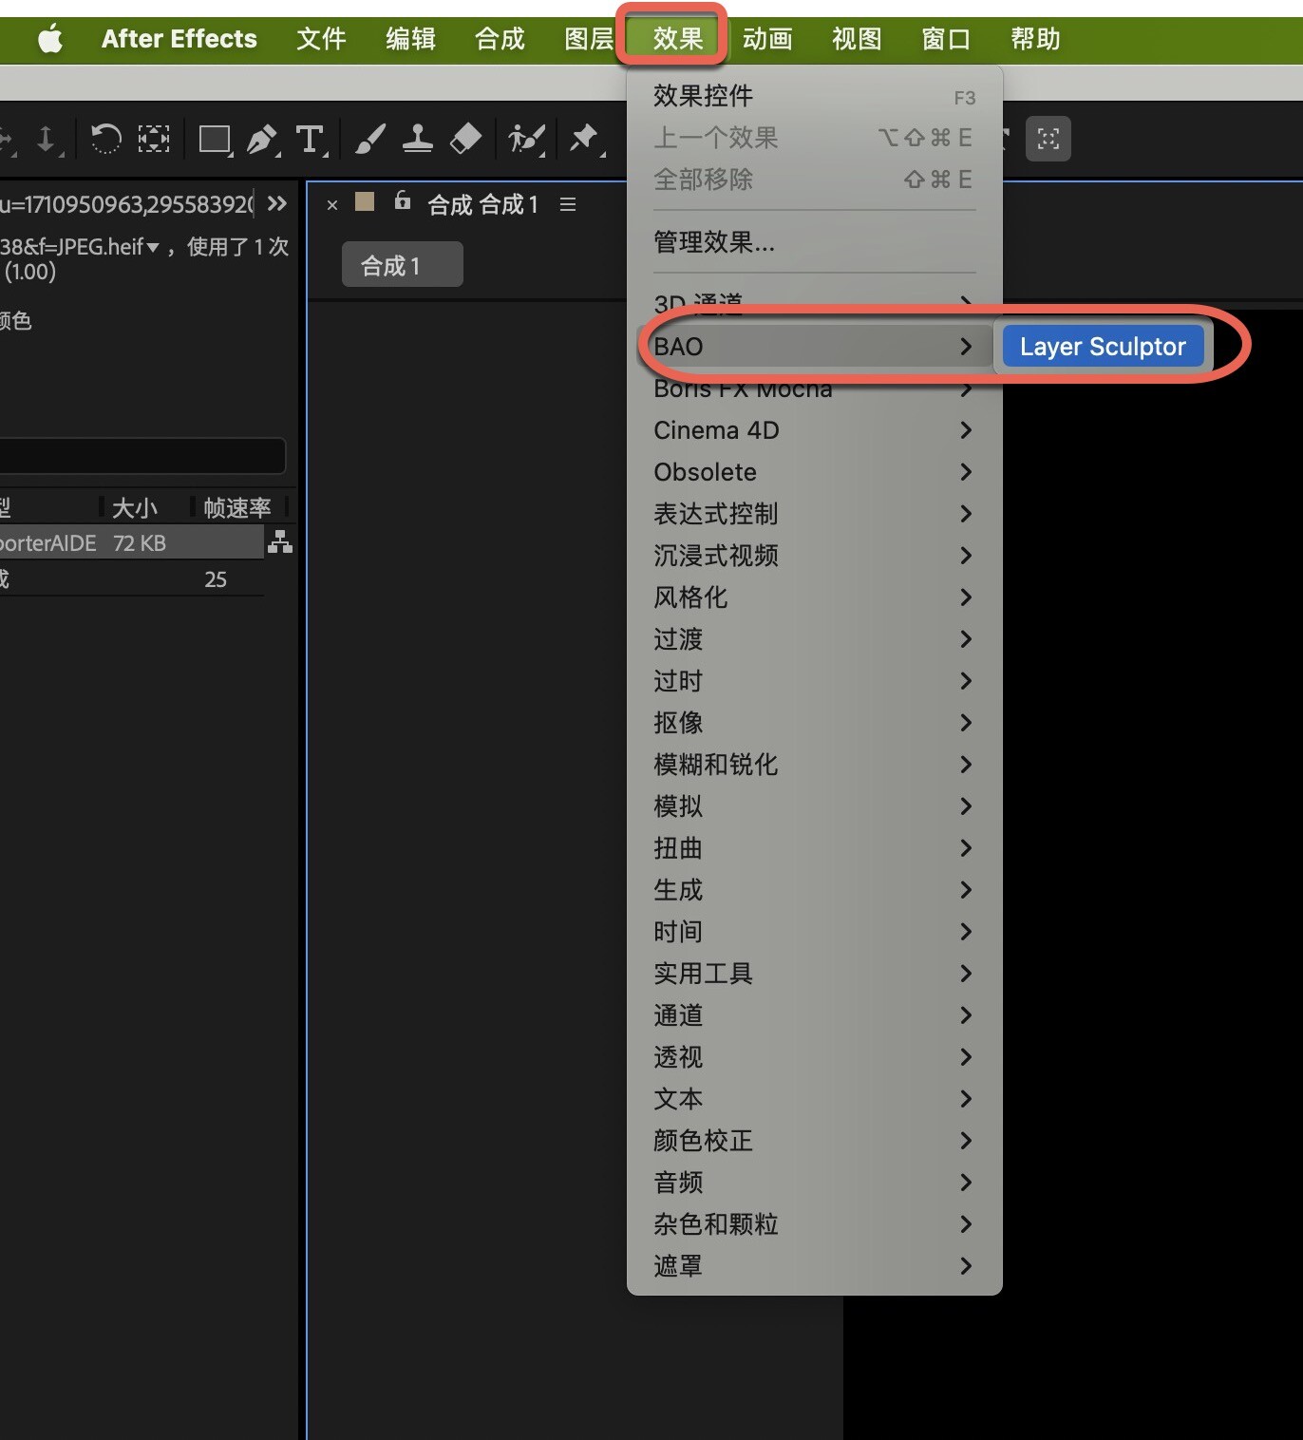Open the 文本 effects category
This screenshot has height=1440, width=1303.
pos(815,1099)
